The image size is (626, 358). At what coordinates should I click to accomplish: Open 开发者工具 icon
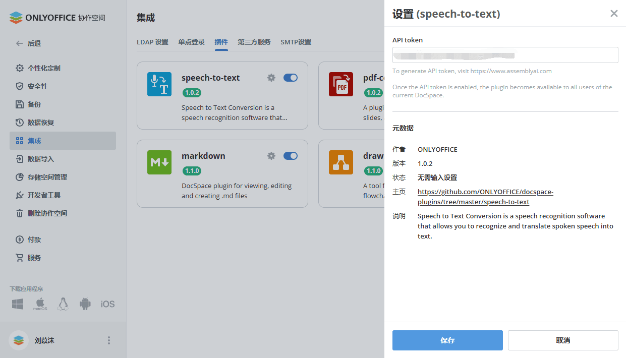[19, 195]
